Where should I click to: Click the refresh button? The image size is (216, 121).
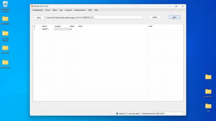[x=155, y=17]
